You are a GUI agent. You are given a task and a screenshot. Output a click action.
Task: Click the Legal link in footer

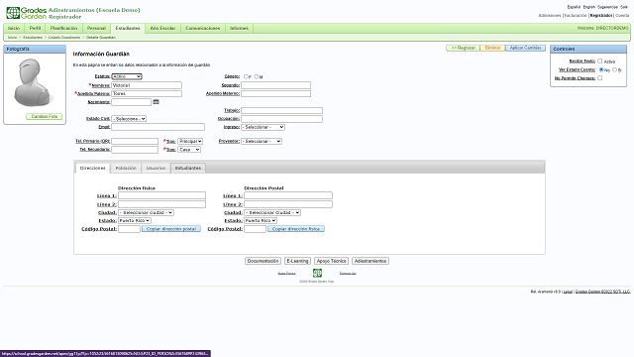pos(568,292)
